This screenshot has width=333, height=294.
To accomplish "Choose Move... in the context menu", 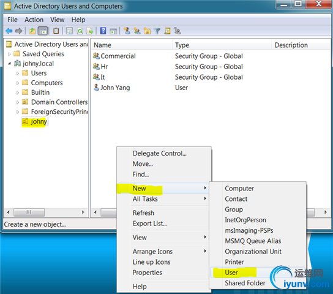I will point(165,164).
